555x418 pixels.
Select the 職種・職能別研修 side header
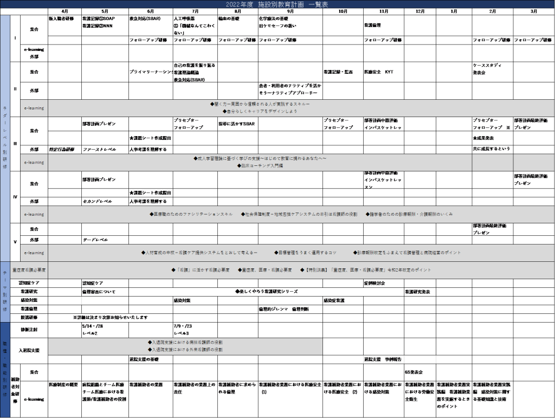click(5, 370)
